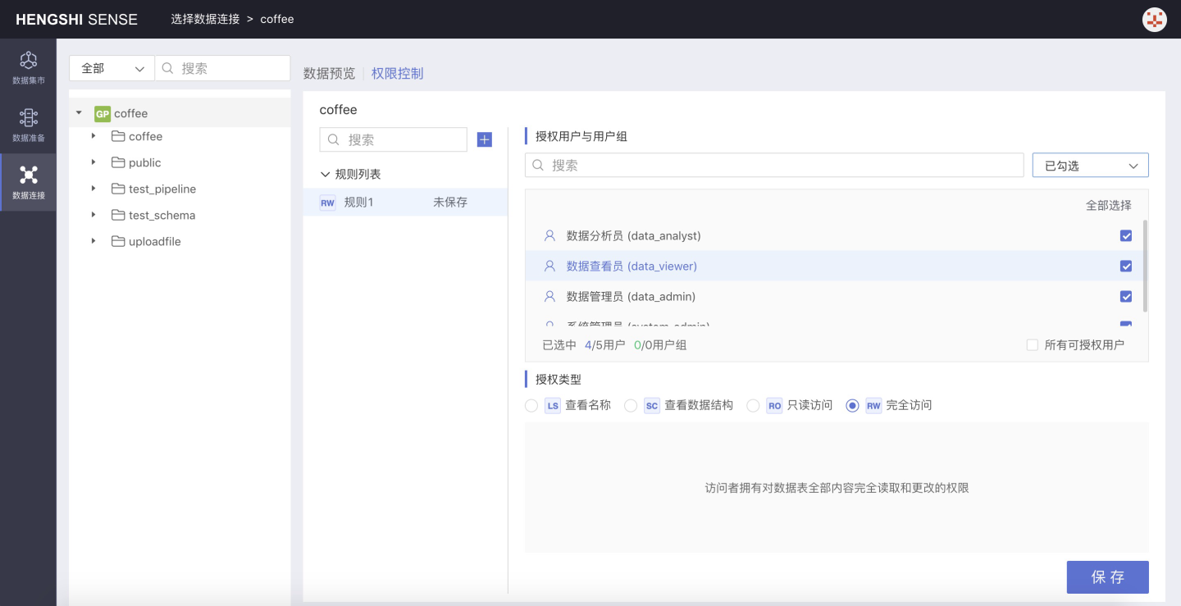Click the RW icon beside 规则1
The width and height of the screenshot is (1181, 606).
[x=327, y=203]
